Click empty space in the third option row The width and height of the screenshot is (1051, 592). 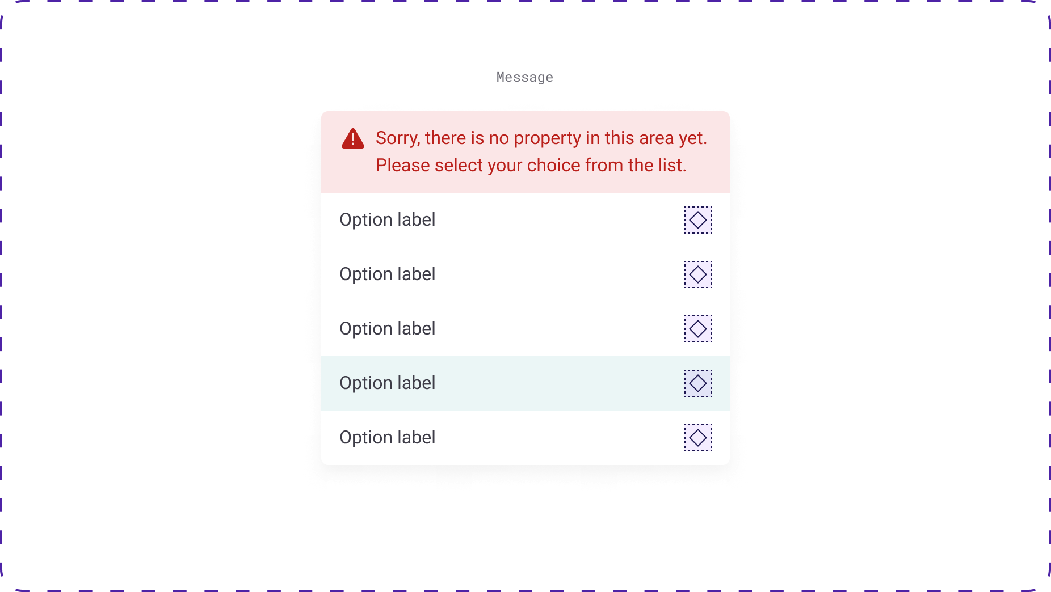click(559, 329)
